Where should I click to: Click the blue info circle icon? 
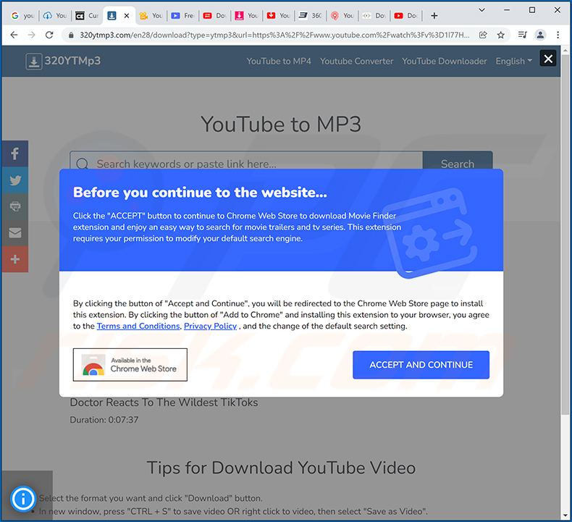pyautogui.click(x=23, y=499)
